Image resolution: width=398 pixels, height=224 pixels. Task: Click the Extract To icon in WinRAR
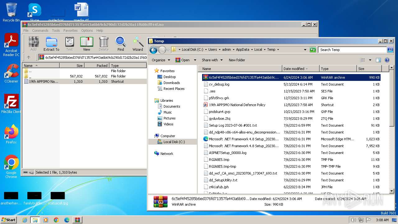pos(51,44)
